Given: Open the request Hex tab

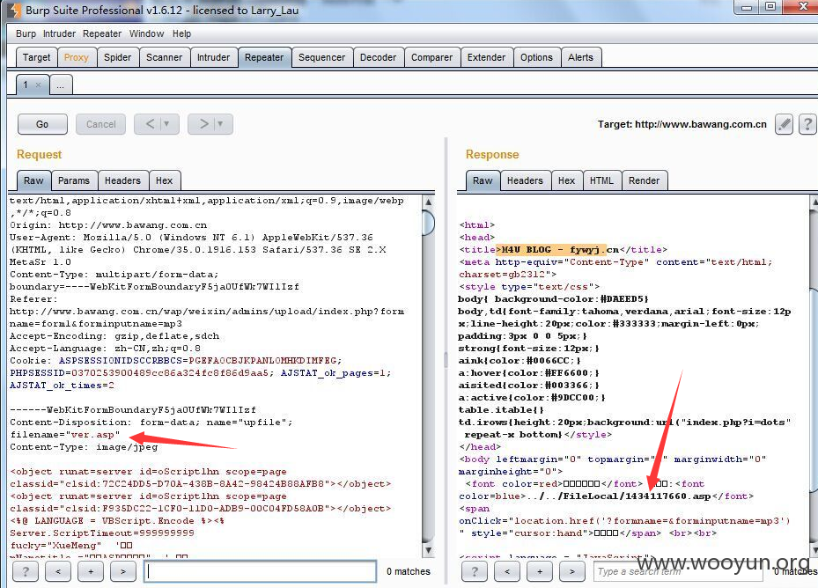Looking at the screenshot, I should (164, 180).
